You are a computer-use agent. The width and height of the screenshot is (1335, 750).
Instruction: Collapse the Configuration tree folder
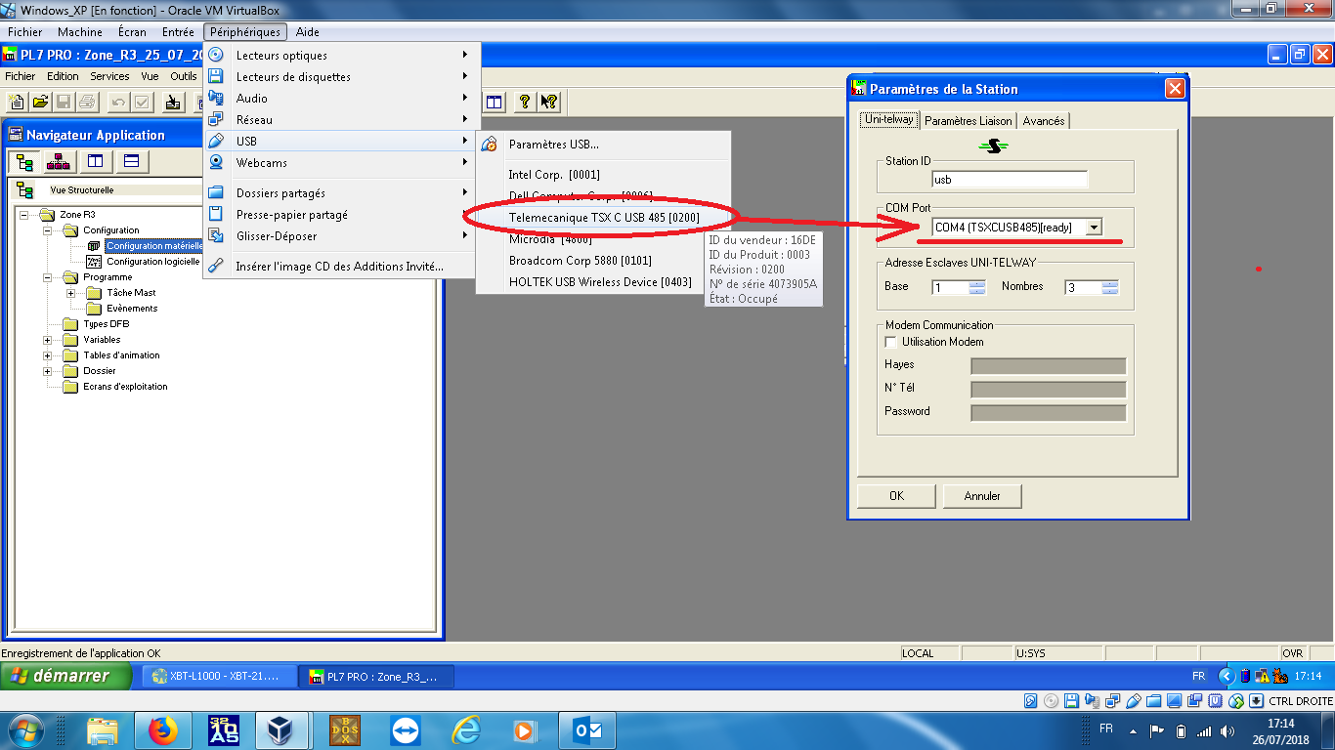pyautogui.click(x=47, y=230)
